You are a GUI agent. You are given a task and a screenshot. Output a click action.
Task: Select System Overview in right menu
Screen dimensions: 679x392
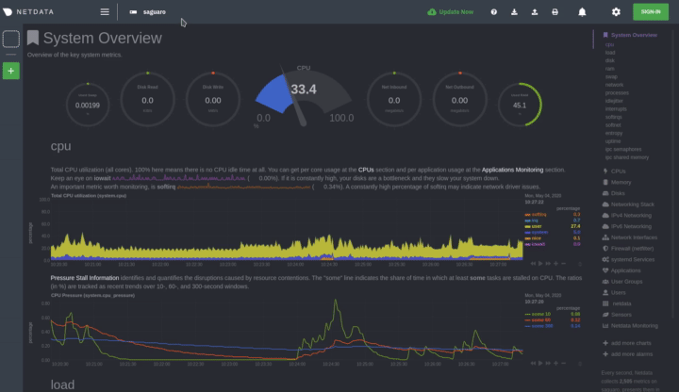[630, 35]
